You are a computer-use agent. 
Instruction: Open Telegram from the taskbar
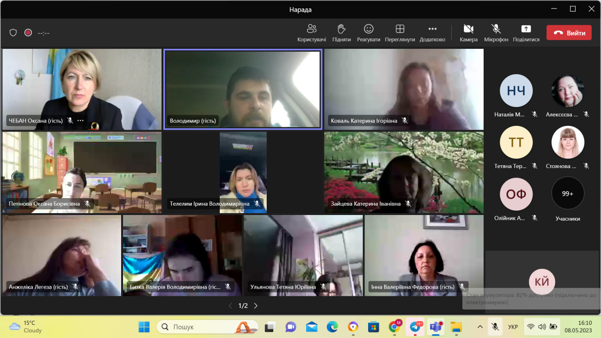pyautogui.click(x=416, y=327)
